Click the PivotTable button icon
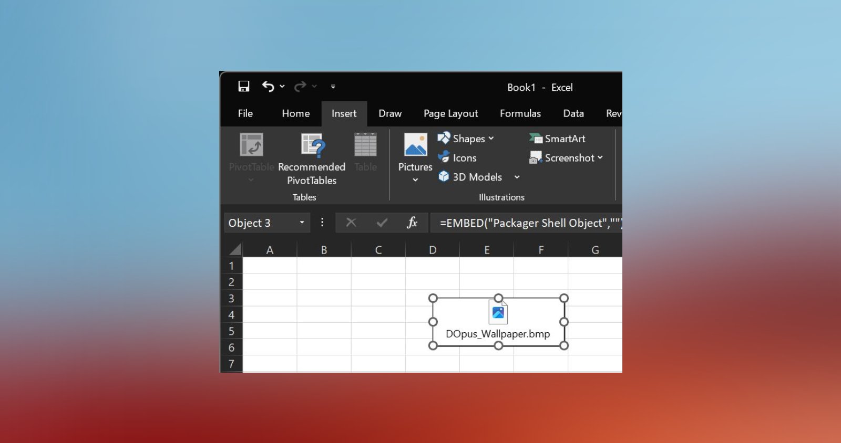 (x=251, y=144)
